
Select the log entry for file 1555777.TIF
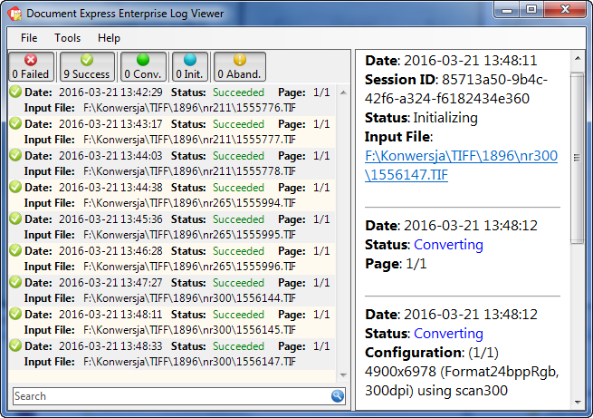pos(172,131)
